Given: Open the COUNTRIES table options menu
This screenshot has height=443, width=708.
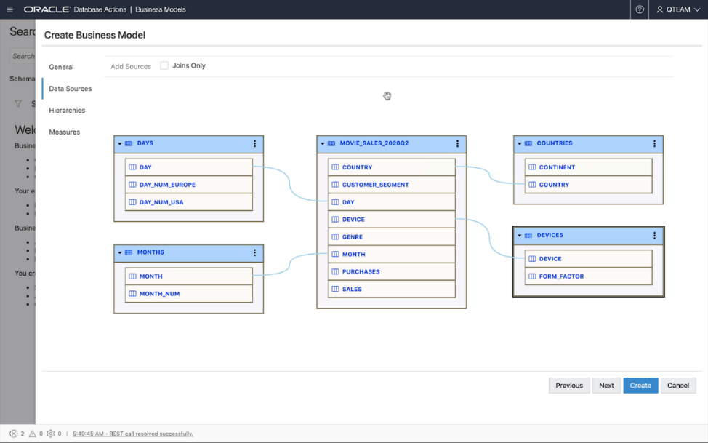Looking at the screenshot, I should [654, 144].
